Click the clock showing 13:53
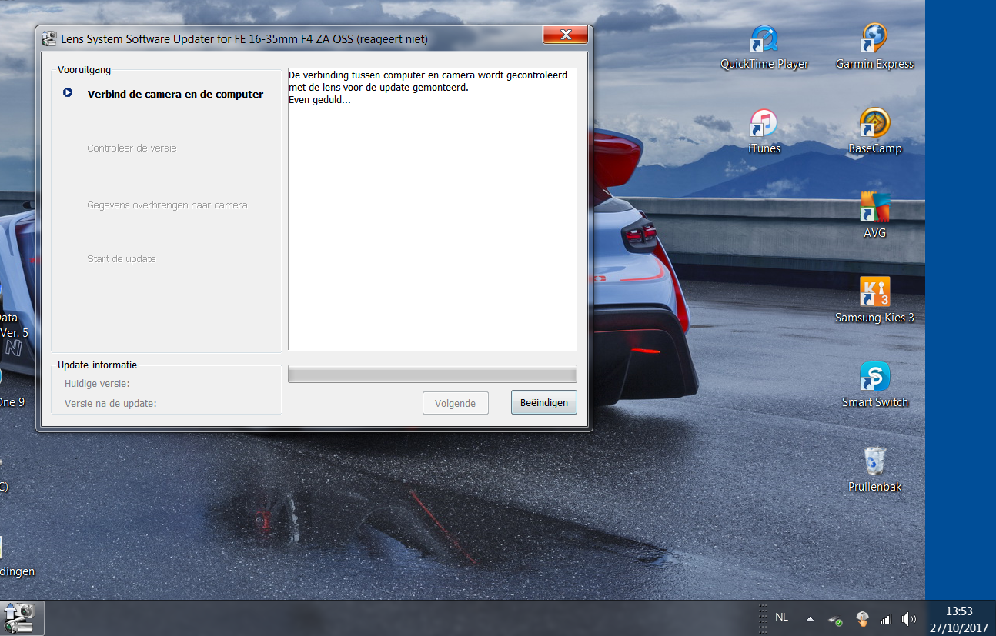Viewport: 996px width, 636px height. click(x=958, y=619)
